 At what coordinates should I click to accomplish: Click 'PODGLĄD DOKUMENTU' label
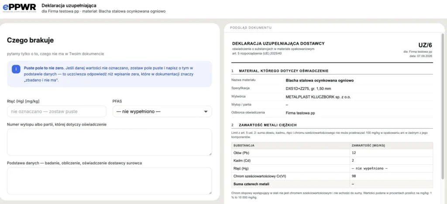[251, 27]
